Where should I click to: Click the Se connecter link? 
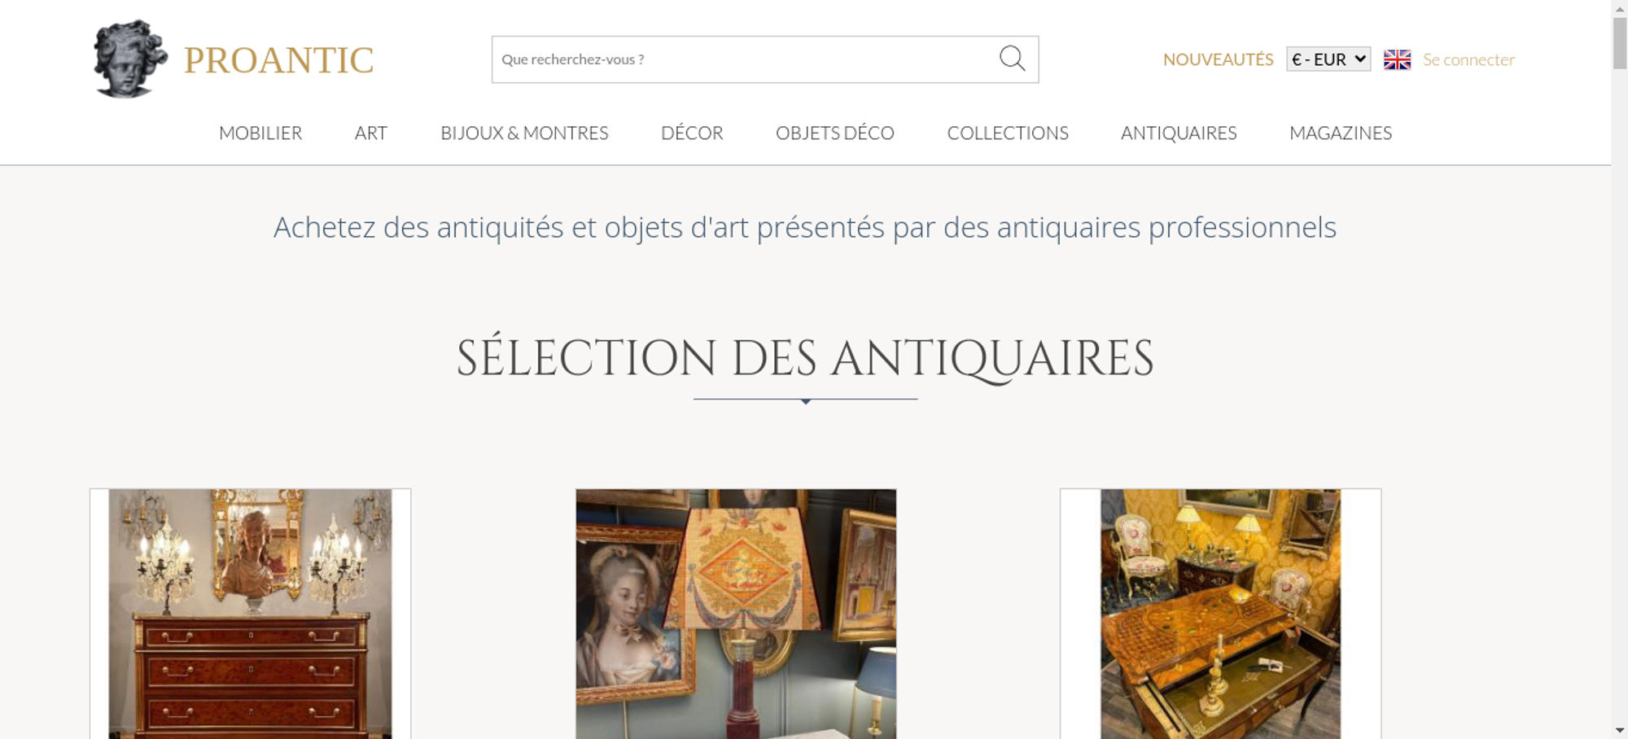click(1468, 59)
